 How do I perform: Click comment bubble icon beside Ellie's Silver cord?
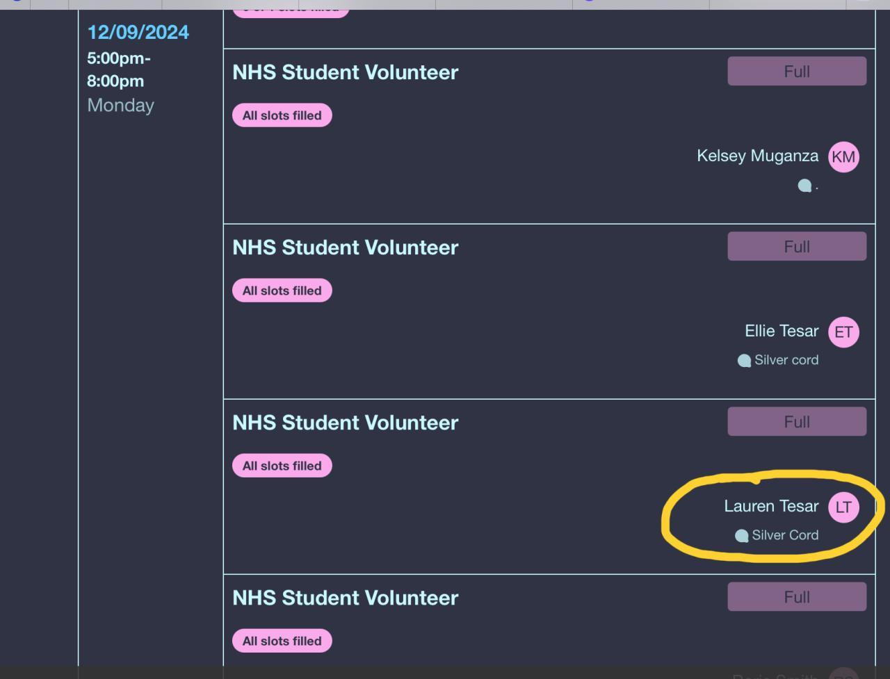pos(744,361)
